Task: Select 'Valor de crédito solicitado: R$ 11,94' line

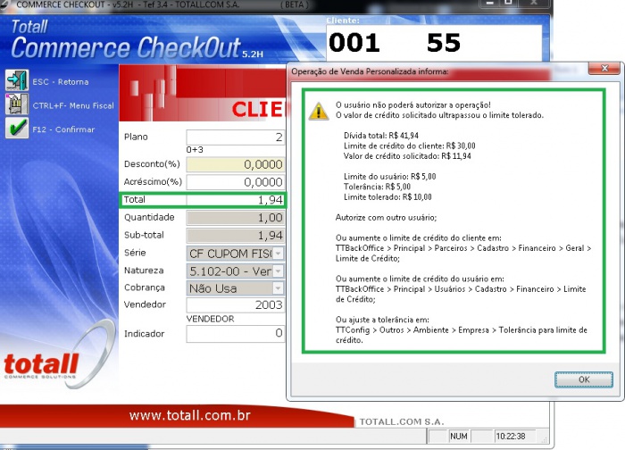Action: click(x=407, y=156)
